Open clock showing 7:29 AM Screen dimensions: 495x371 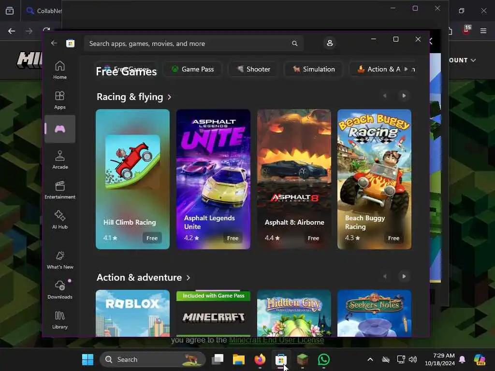[x=439, y=359]
